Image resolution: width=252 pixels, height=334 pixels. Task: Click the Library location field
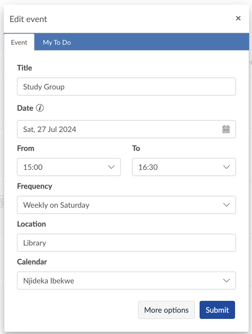point(126,243)
